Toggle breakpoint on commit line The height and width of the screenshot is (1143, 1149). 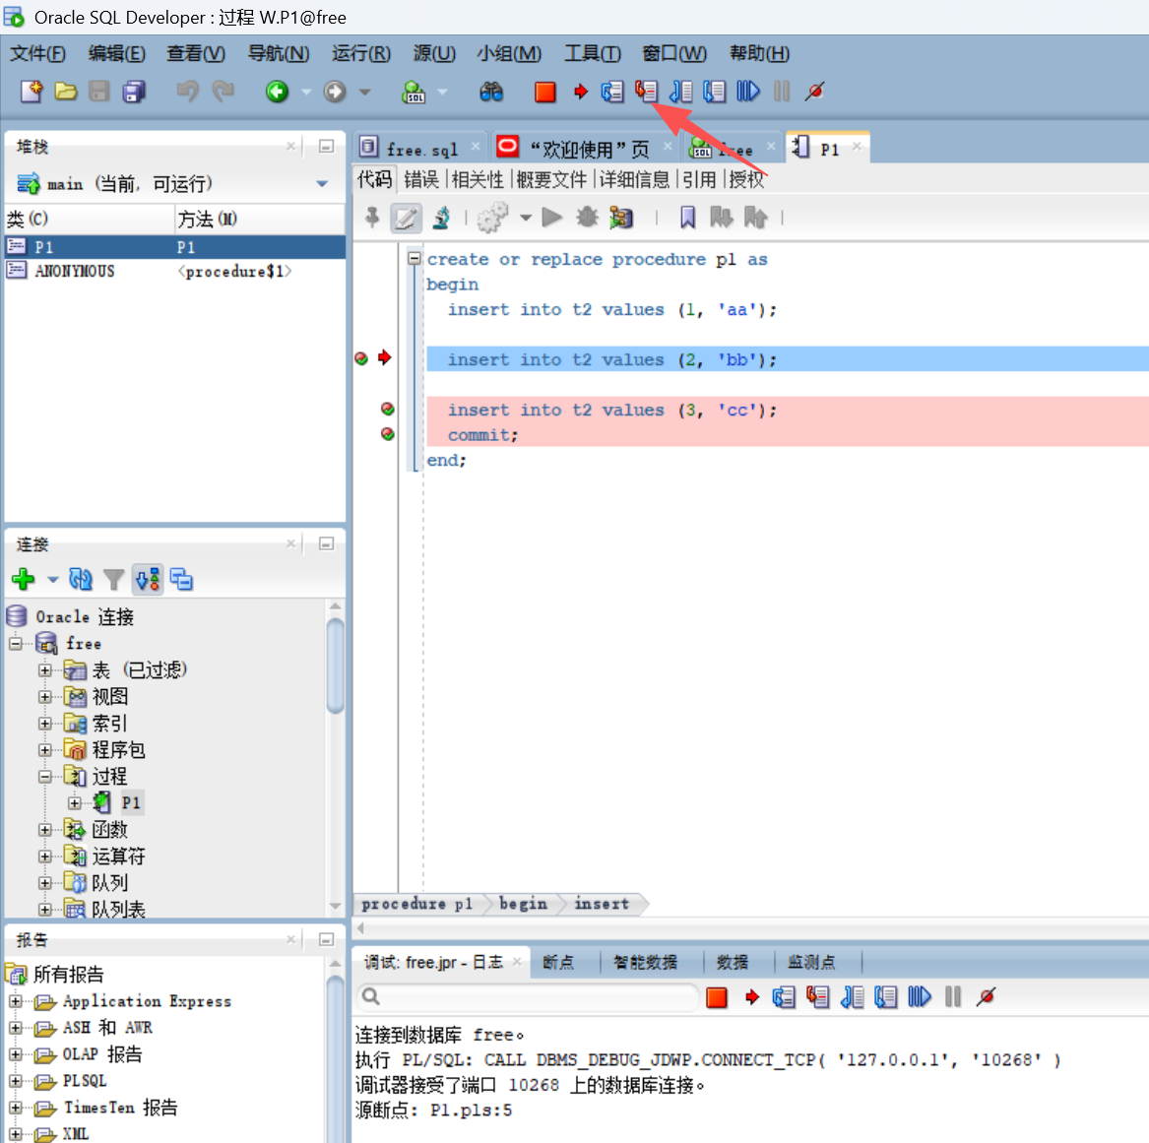click(388, 434)
